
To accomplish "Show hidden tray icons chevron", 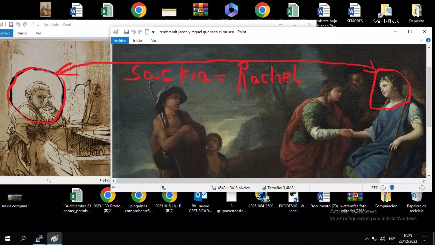I will 367,239.
